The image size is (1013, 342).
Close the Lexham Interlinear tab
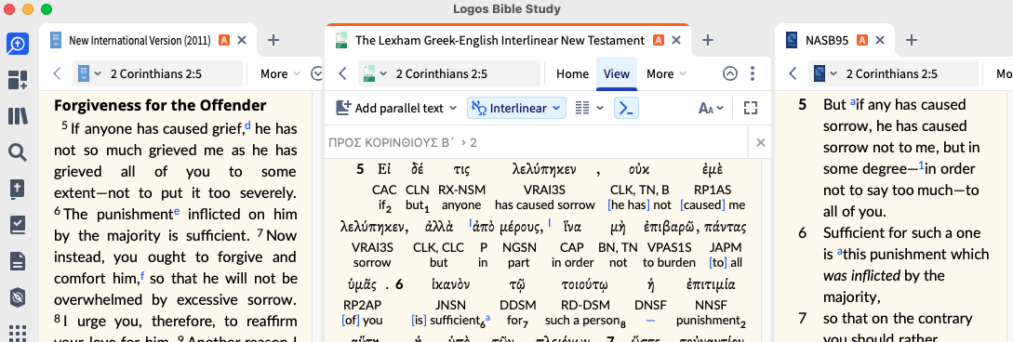(676, 40)
